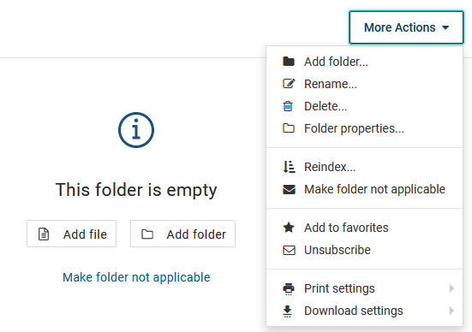Click the download arrow icon in the menu

coord(288,311)
